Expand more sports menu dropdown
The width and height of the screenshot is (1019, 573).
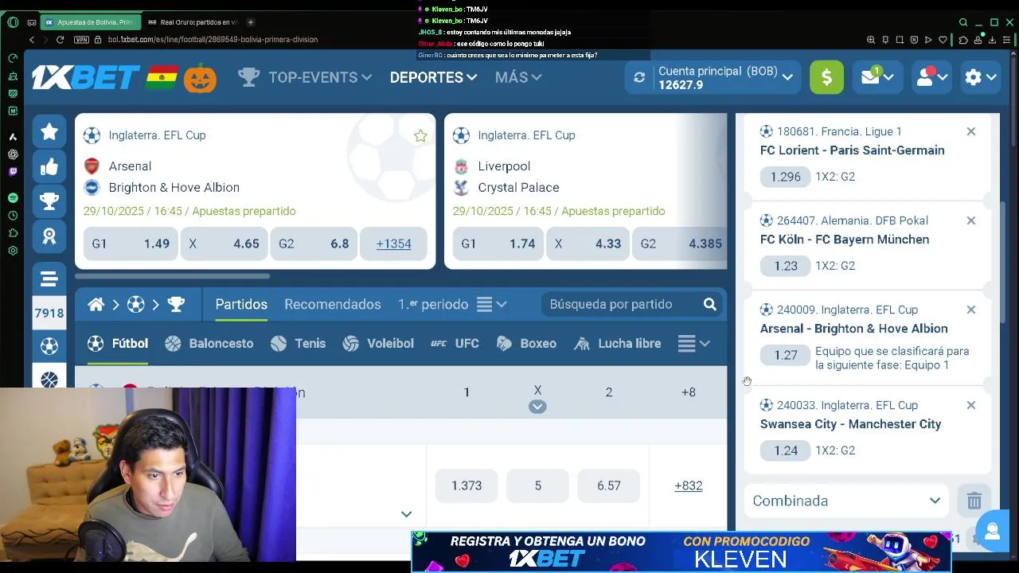click(694, 343)
